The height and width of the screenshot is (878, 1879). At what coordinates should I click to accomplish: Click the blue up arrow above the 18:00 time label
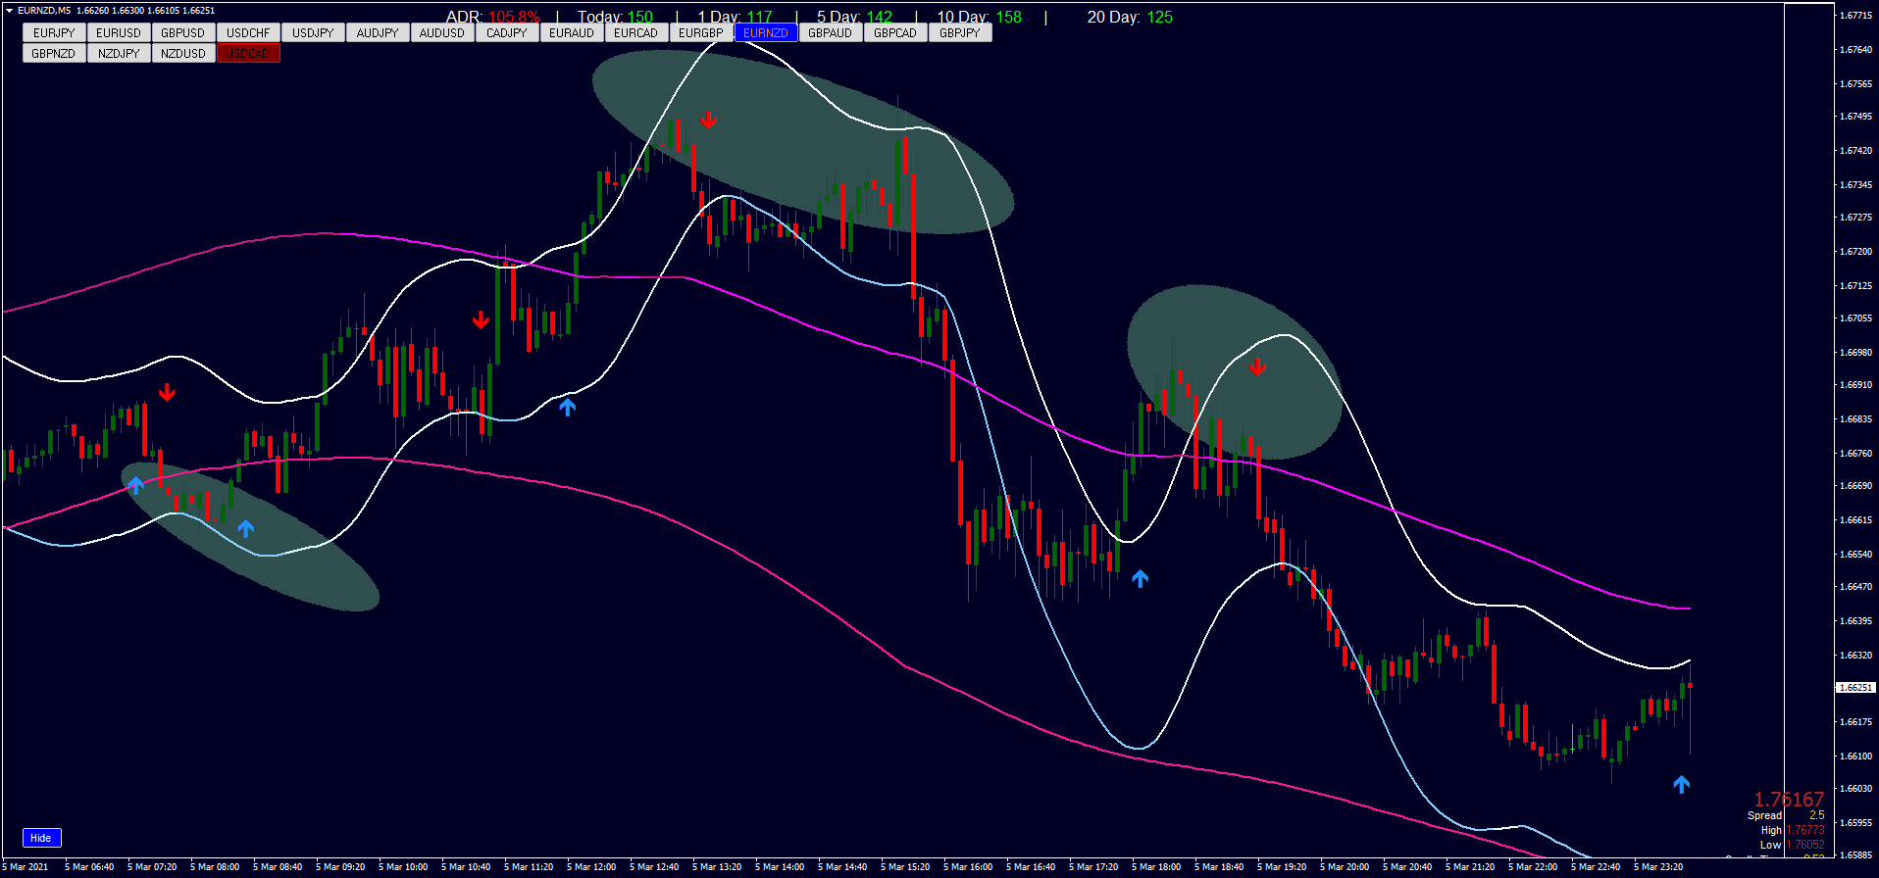[1140, 578]
